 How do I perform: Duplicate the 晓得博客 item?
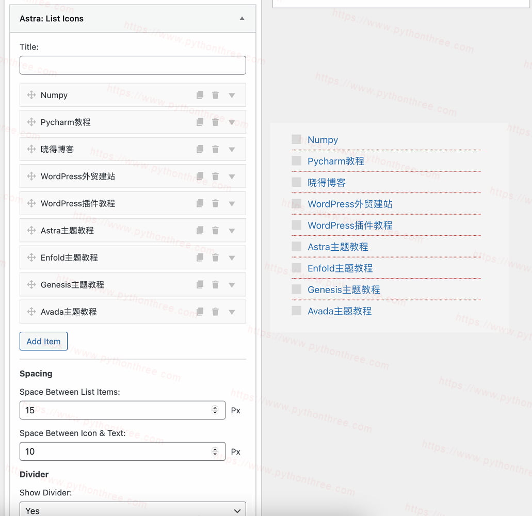(x=200, y=149)
